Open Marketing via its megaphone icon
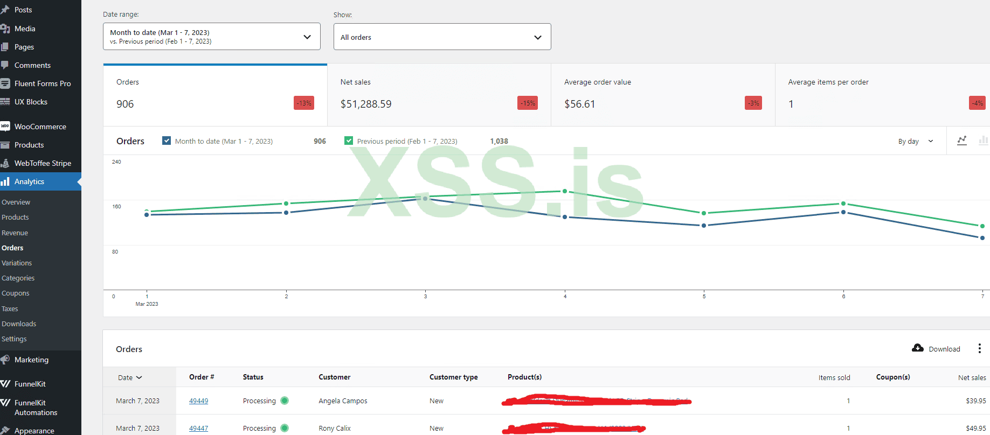Image resolution: width=990 pixels, height=435 pixels. [x=5, y=360]
